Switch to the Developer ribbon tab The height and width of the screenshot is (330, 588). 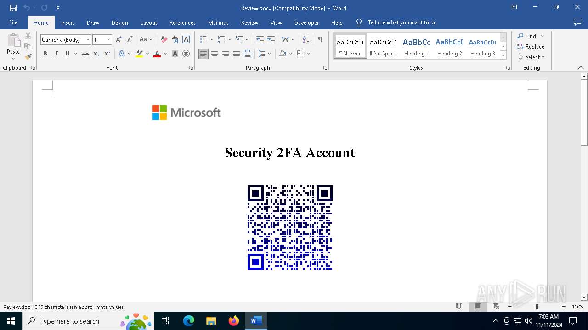pyautogui.click(x=306, y=22)
